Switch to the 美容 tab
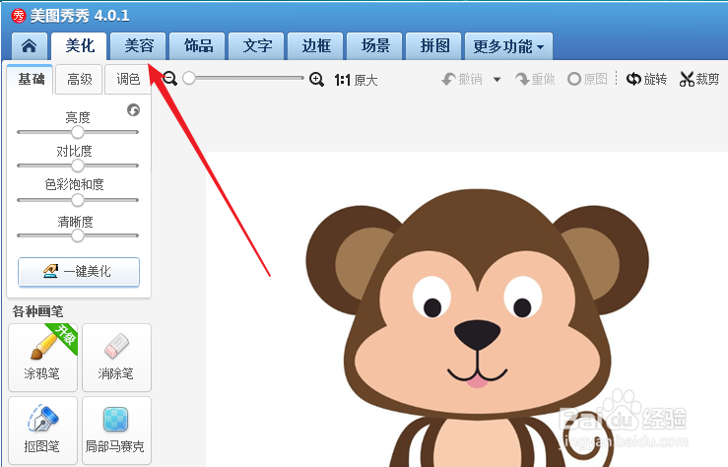728x467 pixels. (138, 46)
